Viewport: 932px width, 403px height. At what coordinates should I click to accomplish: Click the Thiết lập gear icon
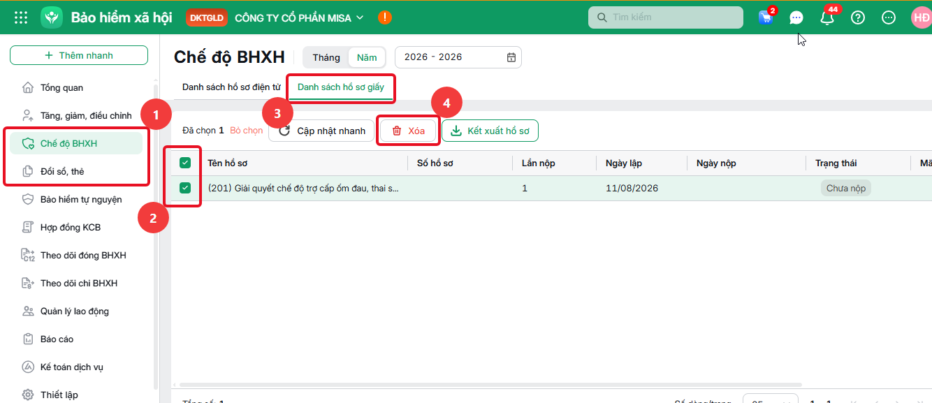pos(28,395)
